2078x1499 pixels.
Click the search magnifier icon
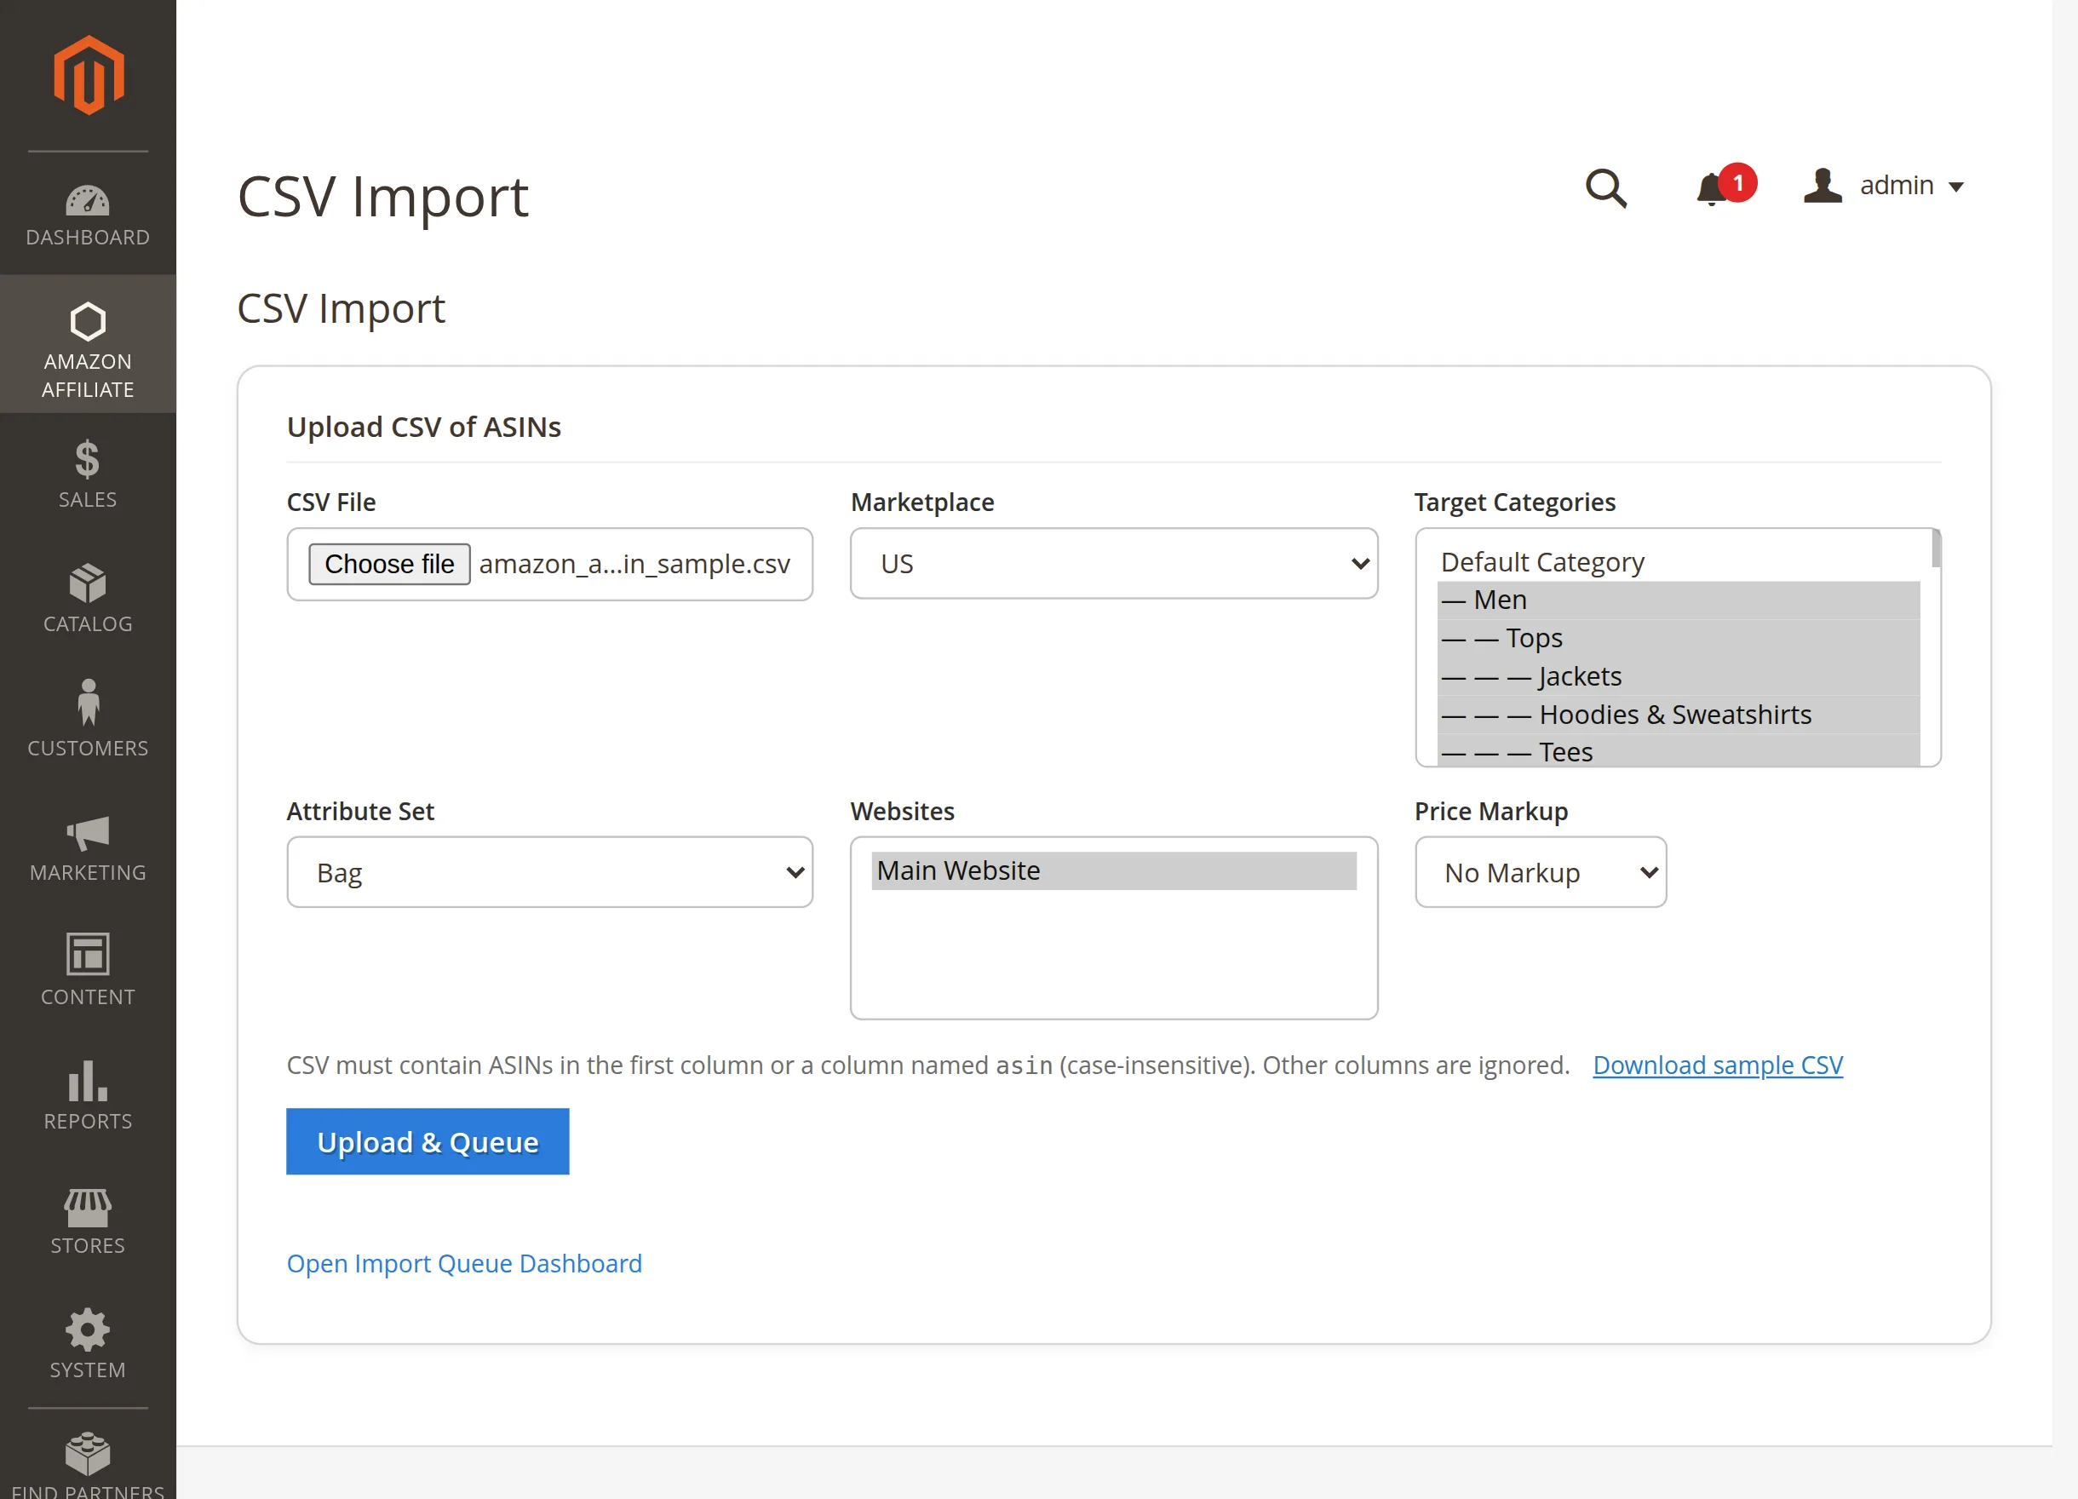click(x=1606, y=188)
